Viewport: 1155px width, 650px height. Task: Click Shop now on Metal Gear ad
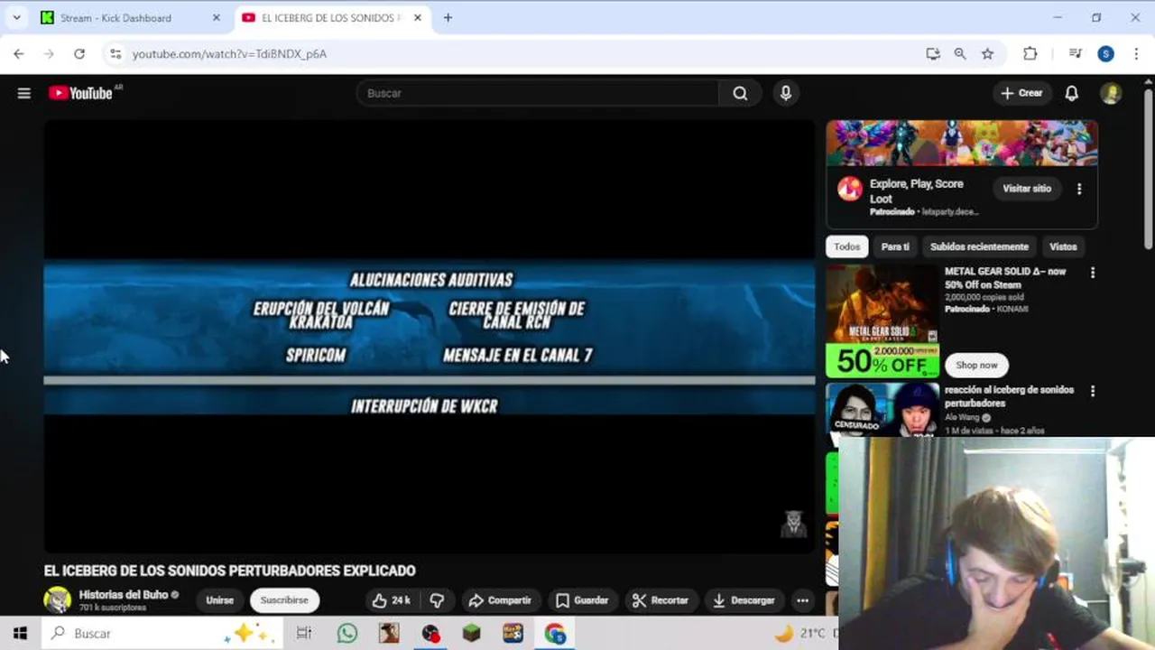point(976,365)
